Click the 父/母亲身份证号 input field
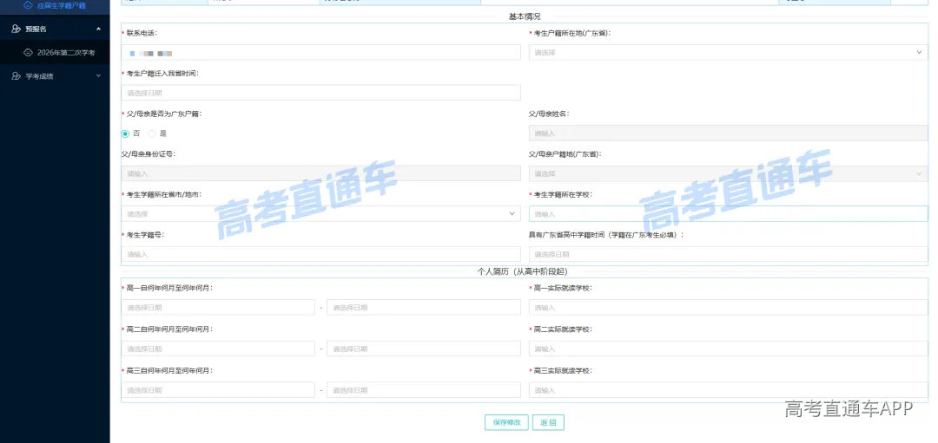The width and height of the screenshot is (938, 443). tap(320, 173)
